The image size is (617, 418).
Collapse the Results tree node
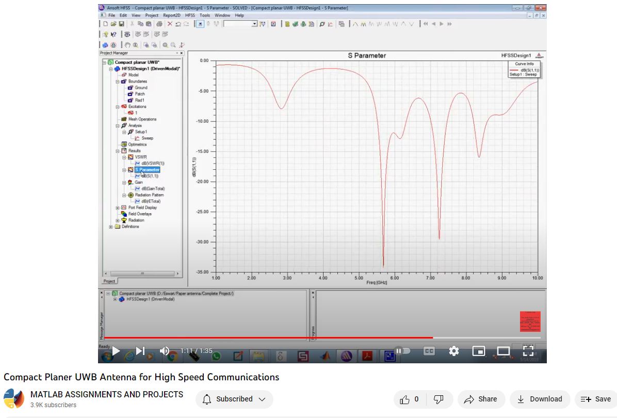coord(117,151)
